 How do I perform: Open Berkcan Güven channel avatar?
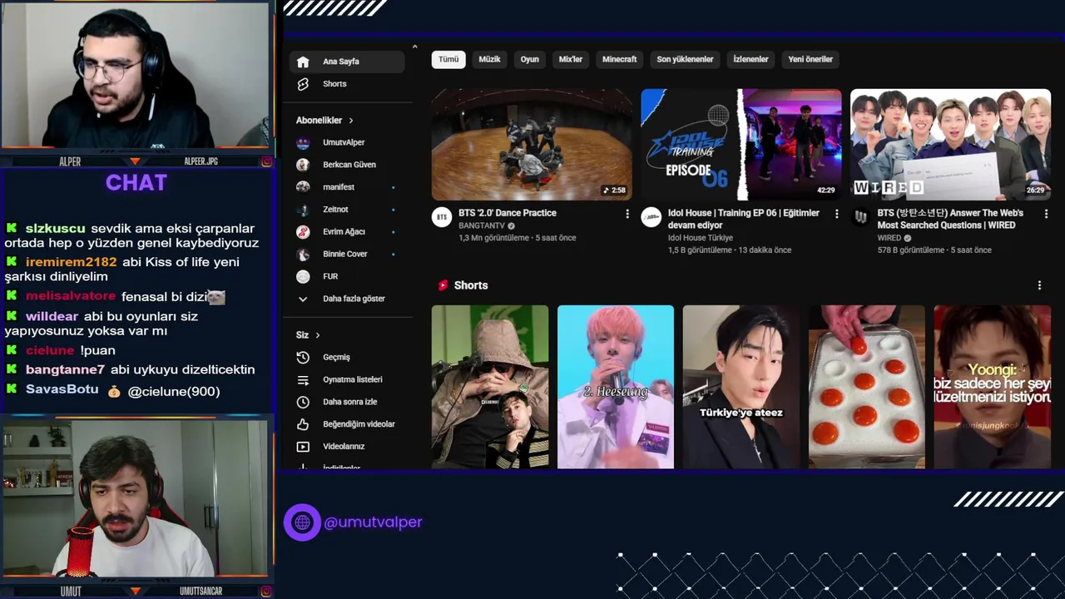303,165
